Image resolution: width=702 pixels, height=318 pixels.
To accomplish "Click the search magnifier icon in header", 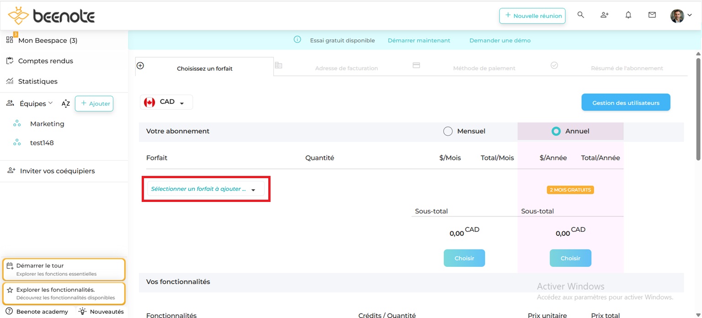I will tap(580, 15).
